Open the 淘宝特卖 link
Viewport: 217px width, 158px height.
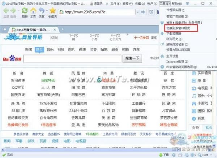click(48, 80)
